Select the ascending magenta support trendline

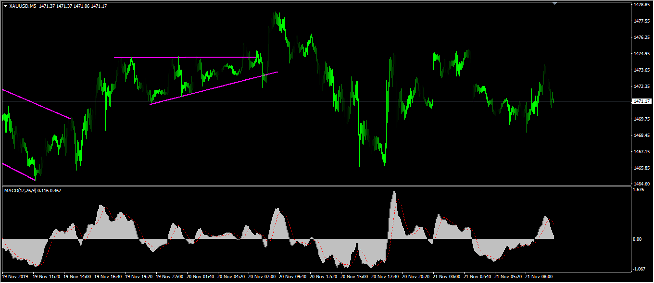(214, 88)
